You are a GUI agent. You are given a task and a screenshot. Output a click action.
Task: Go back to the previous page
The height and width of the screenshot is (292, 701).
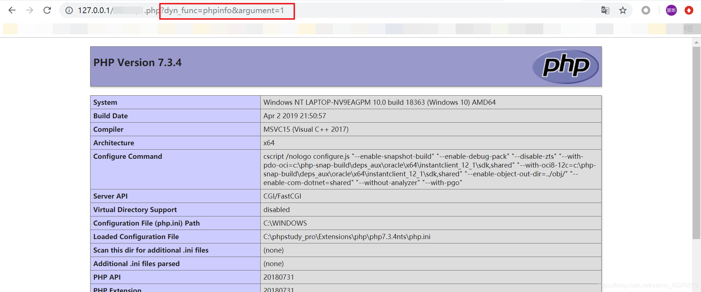12,10
